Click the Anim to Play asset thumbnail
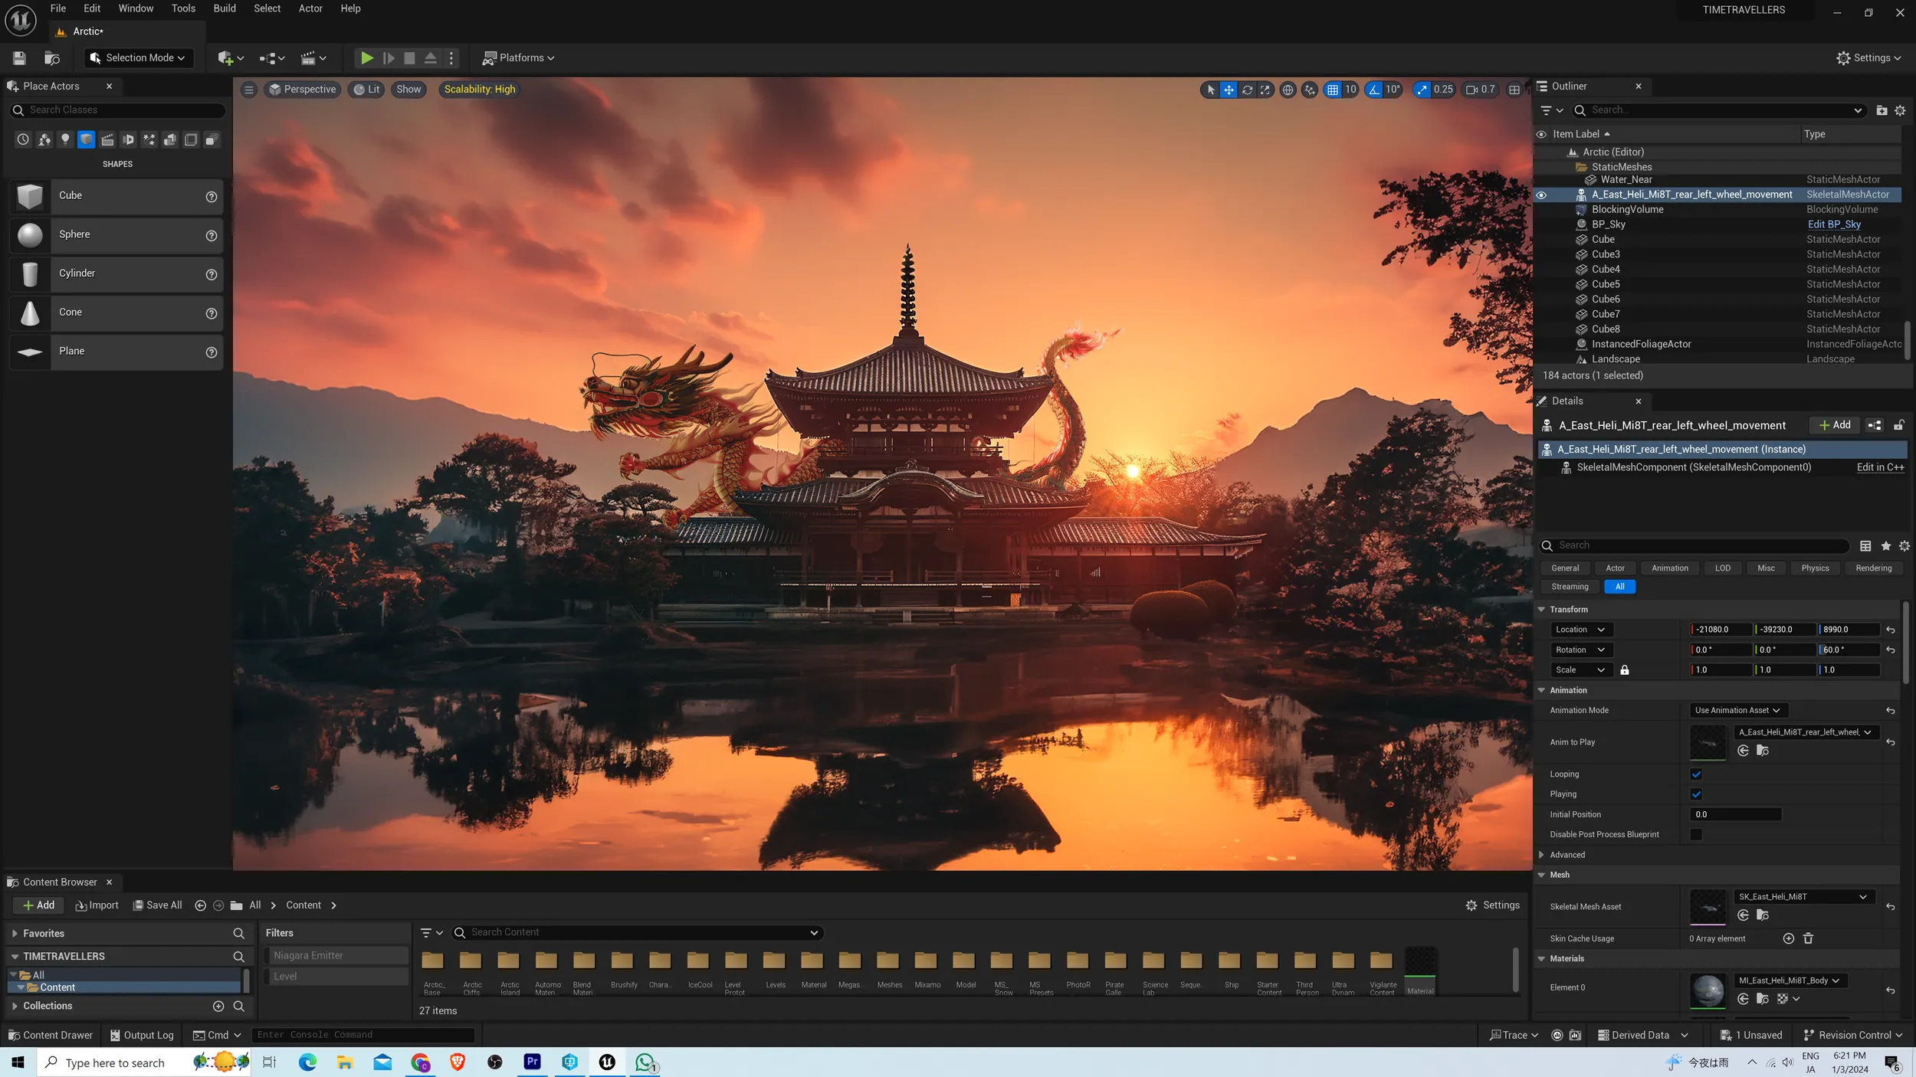The height and width of the screenshot is (1077, 1916). [x=1708, y=742]
